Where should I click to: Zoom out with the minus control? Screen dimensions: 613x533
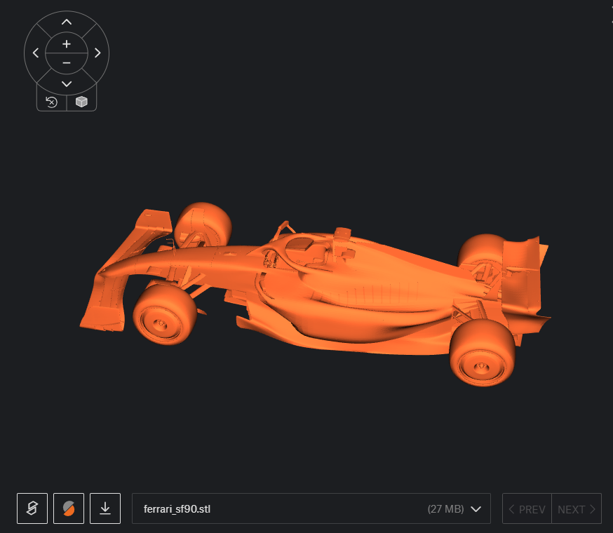pyautogui.click(x=67, y=62)
